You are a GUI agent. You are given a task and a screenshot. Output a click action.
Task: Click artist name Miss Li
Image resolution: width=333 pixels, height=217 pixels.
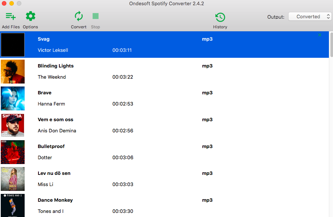46,184
